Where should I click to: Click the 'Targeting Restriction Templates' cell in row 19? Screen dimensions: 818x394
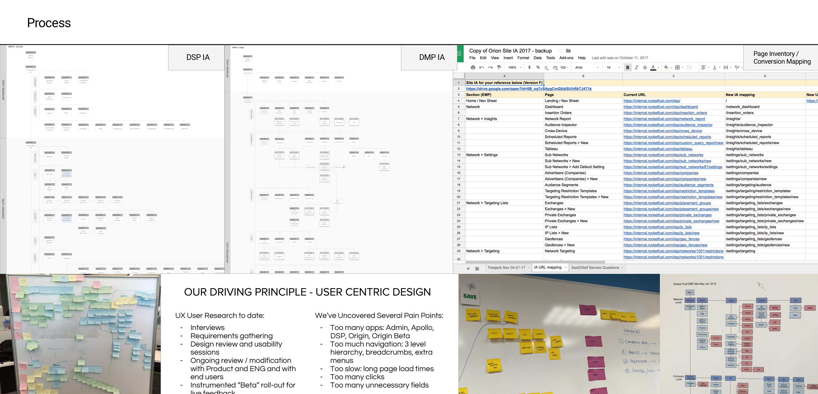coord(583,191)
